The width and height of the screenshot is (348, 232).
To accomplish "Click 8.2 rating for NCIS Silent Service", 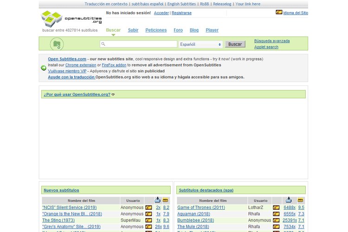I will [166, 207].
